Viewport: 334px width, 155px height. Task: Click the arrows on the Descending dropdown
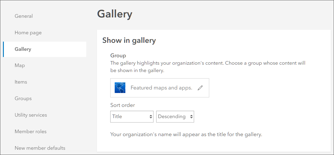tap(191, 117)
